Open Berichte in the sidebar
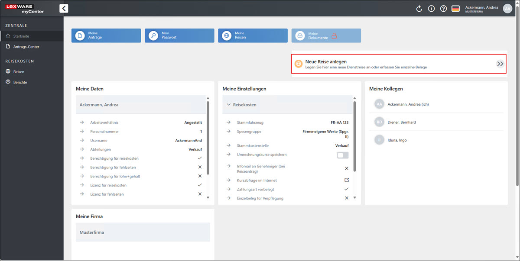The image size is (520, 261). 20,82
